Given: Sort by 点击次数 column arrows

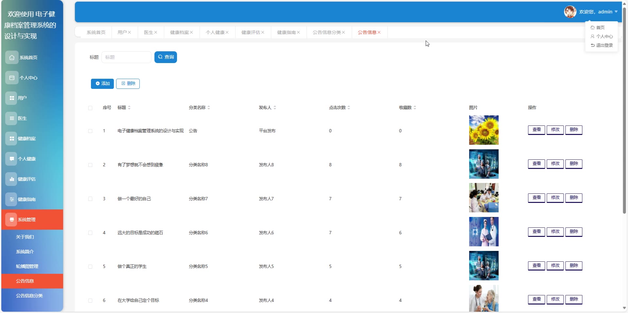Looking at the screenshot, I should tap(349, 107).
